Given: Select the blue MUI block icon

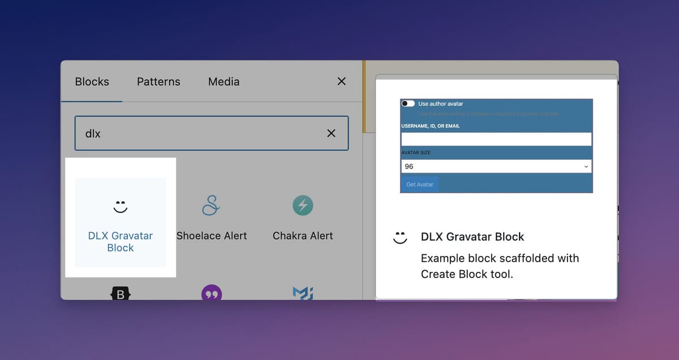Looking at the screenshot, I should [x=303, y=293].
